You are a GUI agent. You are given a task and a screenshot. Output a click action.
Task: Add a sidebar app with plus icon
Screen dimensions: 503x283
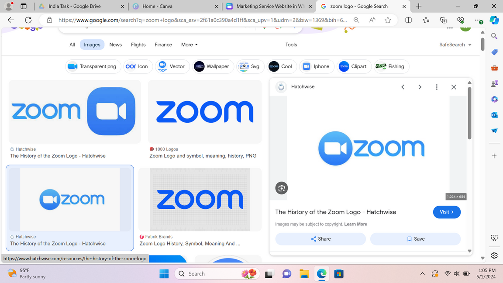tap(494, 156)
